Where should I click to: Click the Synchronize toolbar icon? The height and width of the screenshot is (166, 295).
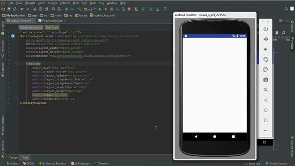(15, 9)
